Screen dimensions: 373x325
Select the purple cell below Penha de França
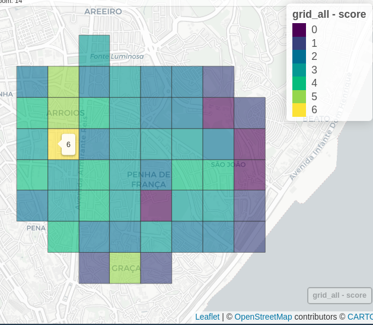pos(156,206)
